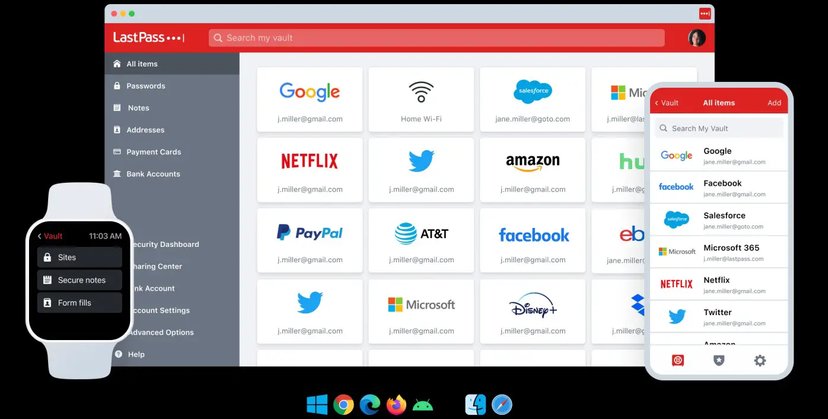
Task: Go back to Vault on the watch
Action: (50, 236)
